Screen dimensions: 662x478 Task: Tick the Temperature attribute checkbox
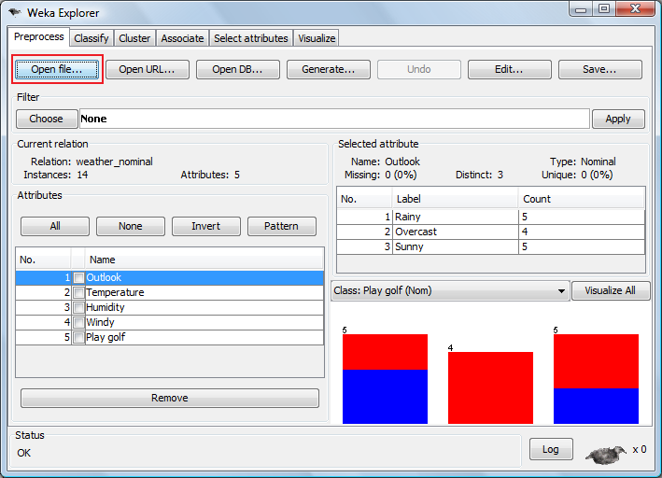[x=78, y=292]
